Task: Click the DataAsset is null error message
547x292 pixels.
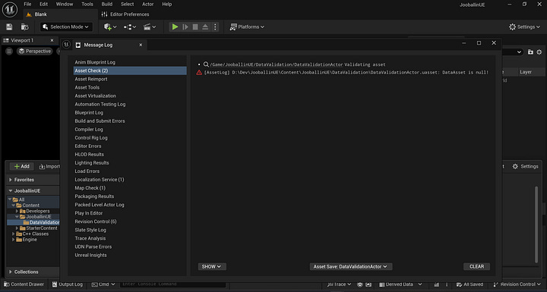Action: [x=346, y=73]
